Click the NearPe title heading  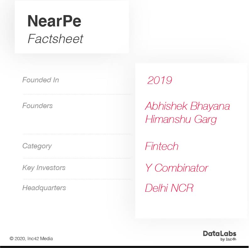click(54, 21)
